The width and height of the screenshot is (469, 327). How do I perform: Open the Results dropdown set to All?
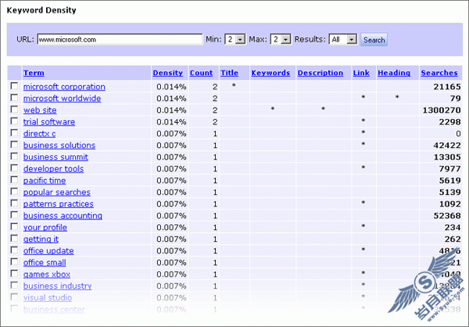pos(342,39)
